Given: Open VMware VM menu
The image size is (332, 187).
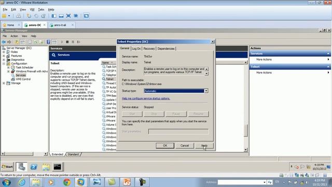Looking at the screenshot, I should 32,9.
